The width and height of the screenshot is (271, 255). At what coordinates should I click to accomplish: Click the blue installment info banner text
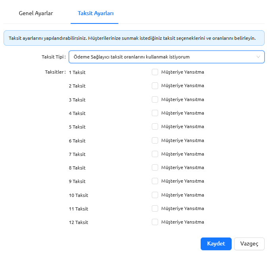tap(132, 38)
